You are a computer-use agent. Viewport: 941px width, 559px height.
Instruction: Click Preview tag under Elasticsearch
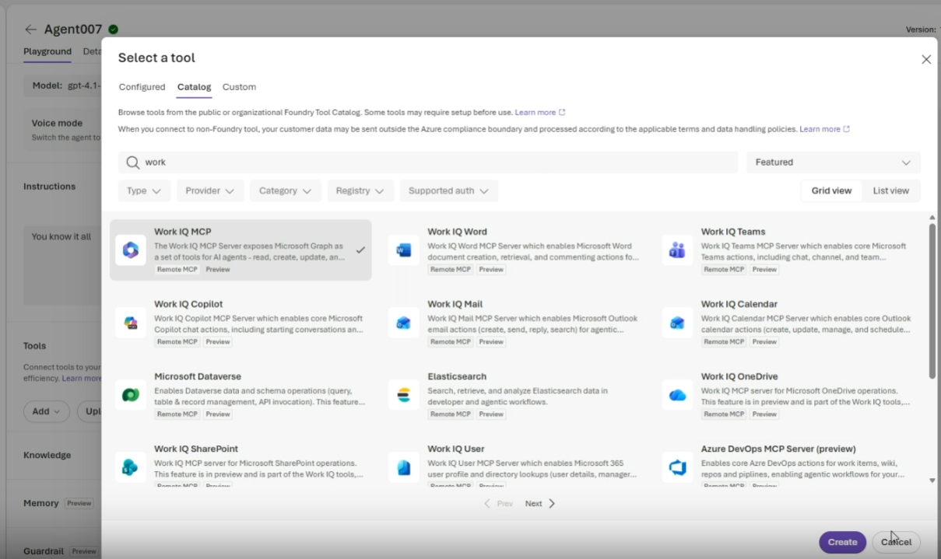tap(491, 414)
